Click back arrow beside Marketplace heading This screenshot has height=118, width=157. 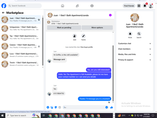coord(3,13)
